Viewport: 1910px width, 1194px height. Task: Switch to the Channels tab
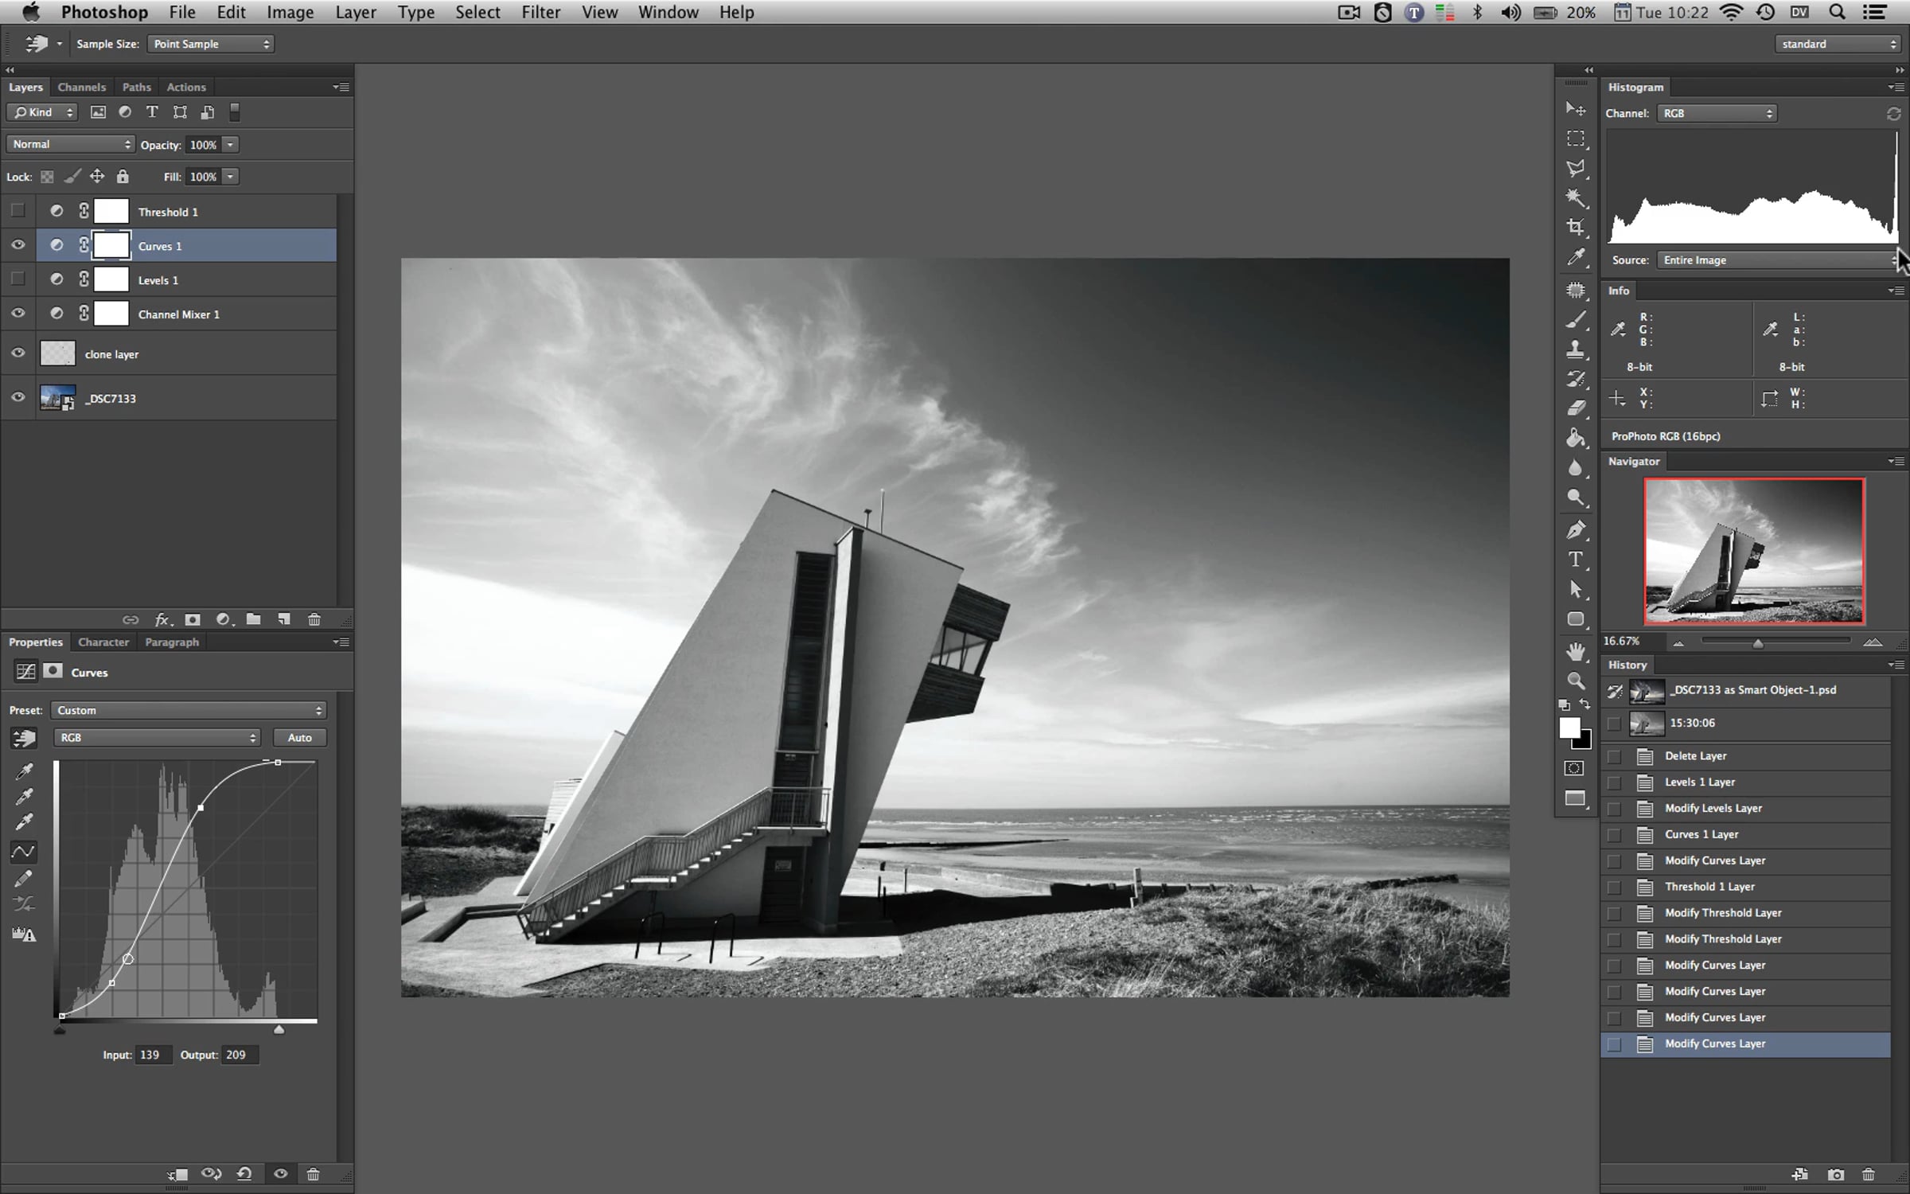(81, 87)
